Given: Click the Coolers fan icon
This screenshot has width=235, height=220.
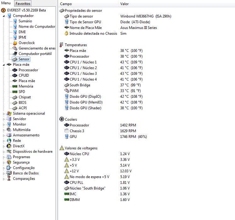Looking at the screenshot, I should coord(62,119).
